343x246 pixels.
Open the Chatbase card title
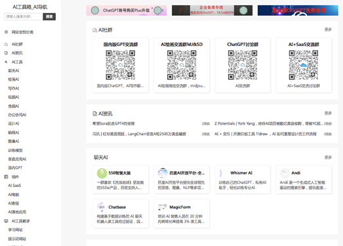(117, 207)
